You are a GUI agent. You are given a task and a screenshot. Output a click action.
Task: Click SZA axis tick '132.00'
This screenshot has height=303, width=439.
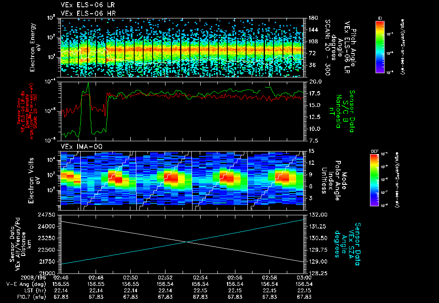pos(318,215)
